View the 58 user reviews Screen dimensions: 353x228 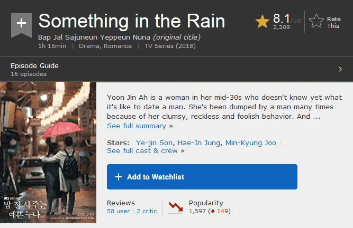(118, 211)
